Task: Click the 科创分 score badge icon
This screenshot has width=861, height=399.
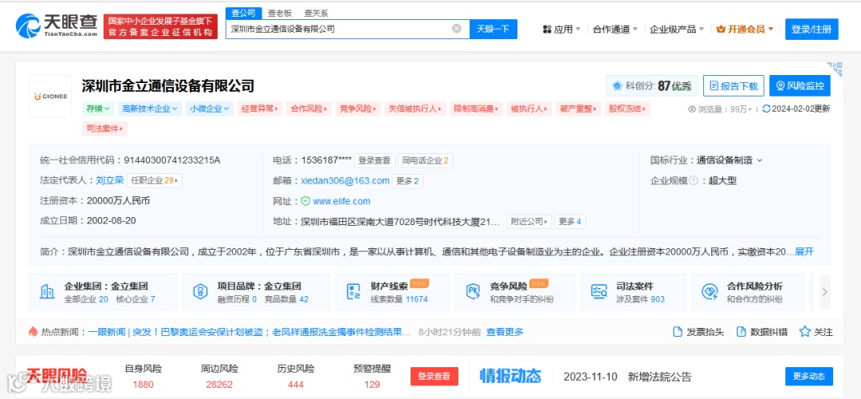Action: click(x=617, y=85)
